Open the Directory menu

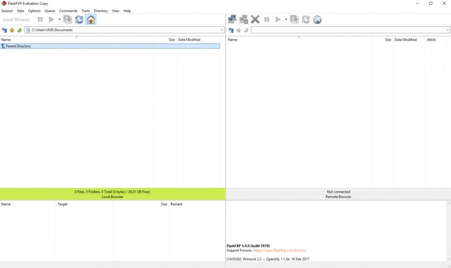pos(101,11)
